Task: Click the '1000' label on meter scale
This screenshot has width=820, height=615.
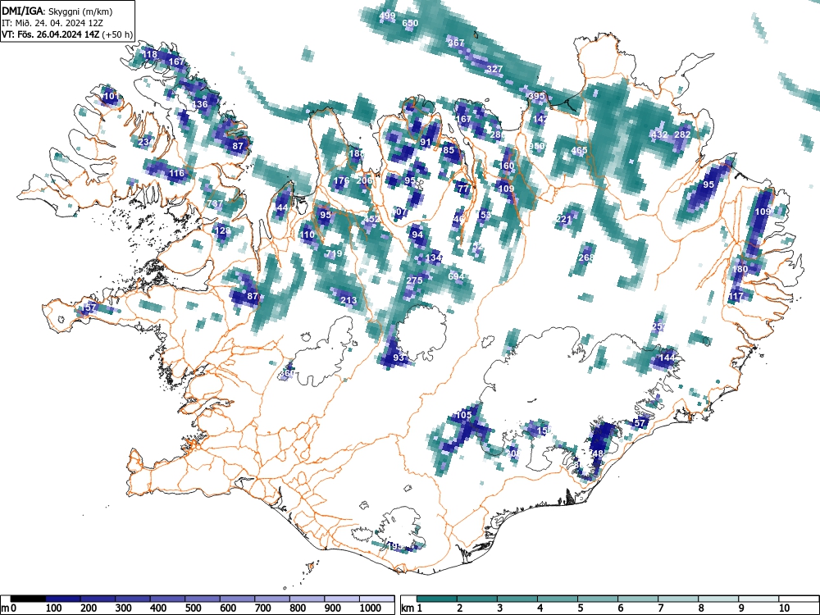Action: tap(371, 608)
